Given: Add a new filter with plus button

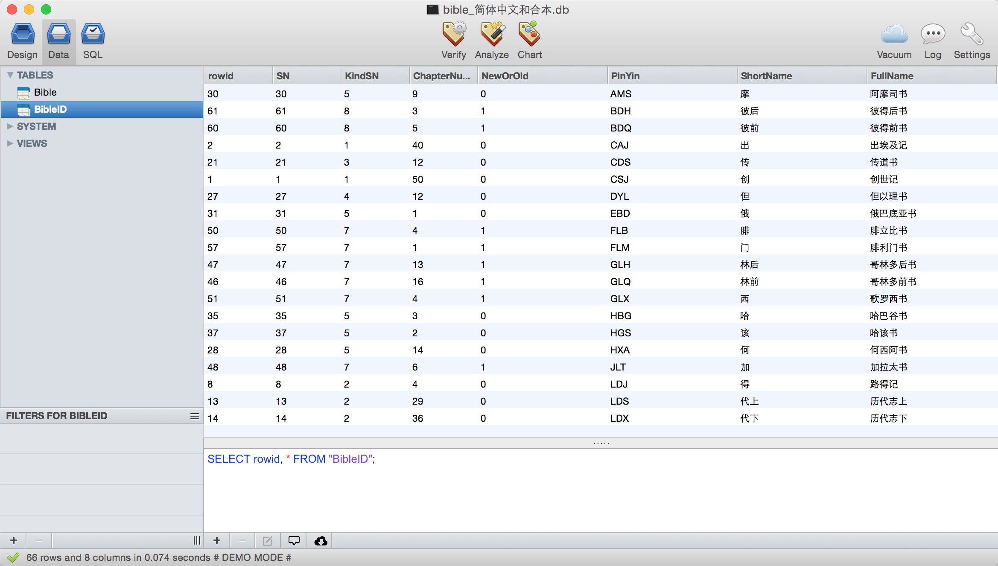Looking at the screenshot, I should point(14,541).
